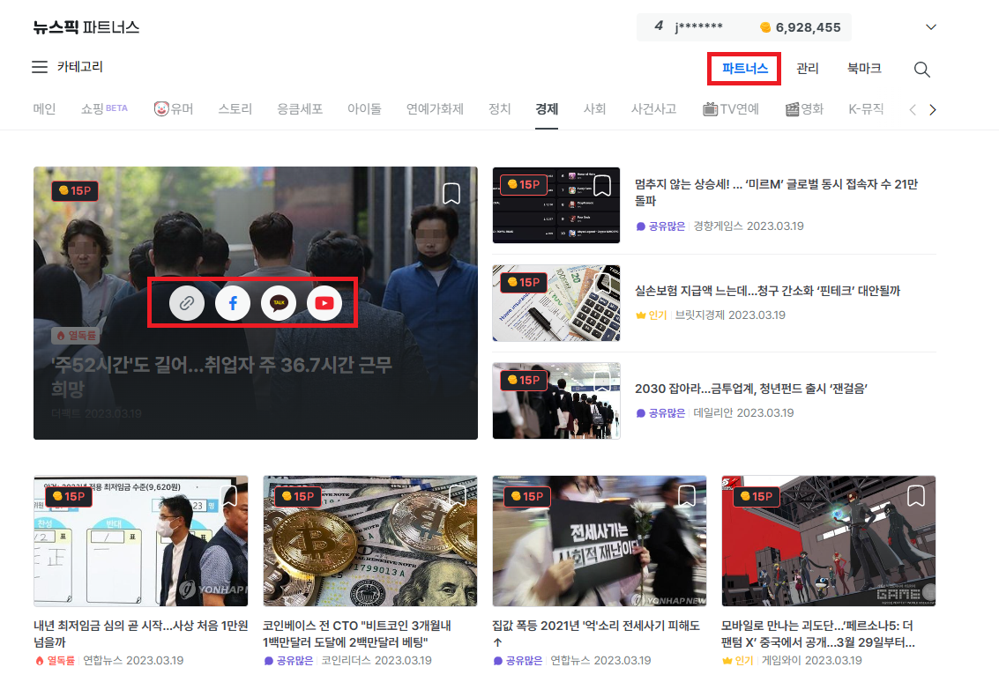Image resolution: width=999 pixels, height=682 pixels.
Task: Click the YouTube share icon
Action: [x=324, y=304]
